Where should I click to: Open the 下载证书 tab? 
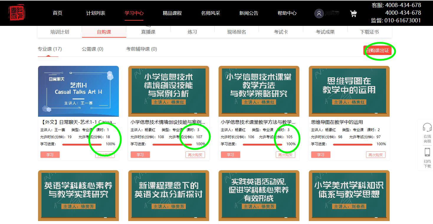click(369, 32)
